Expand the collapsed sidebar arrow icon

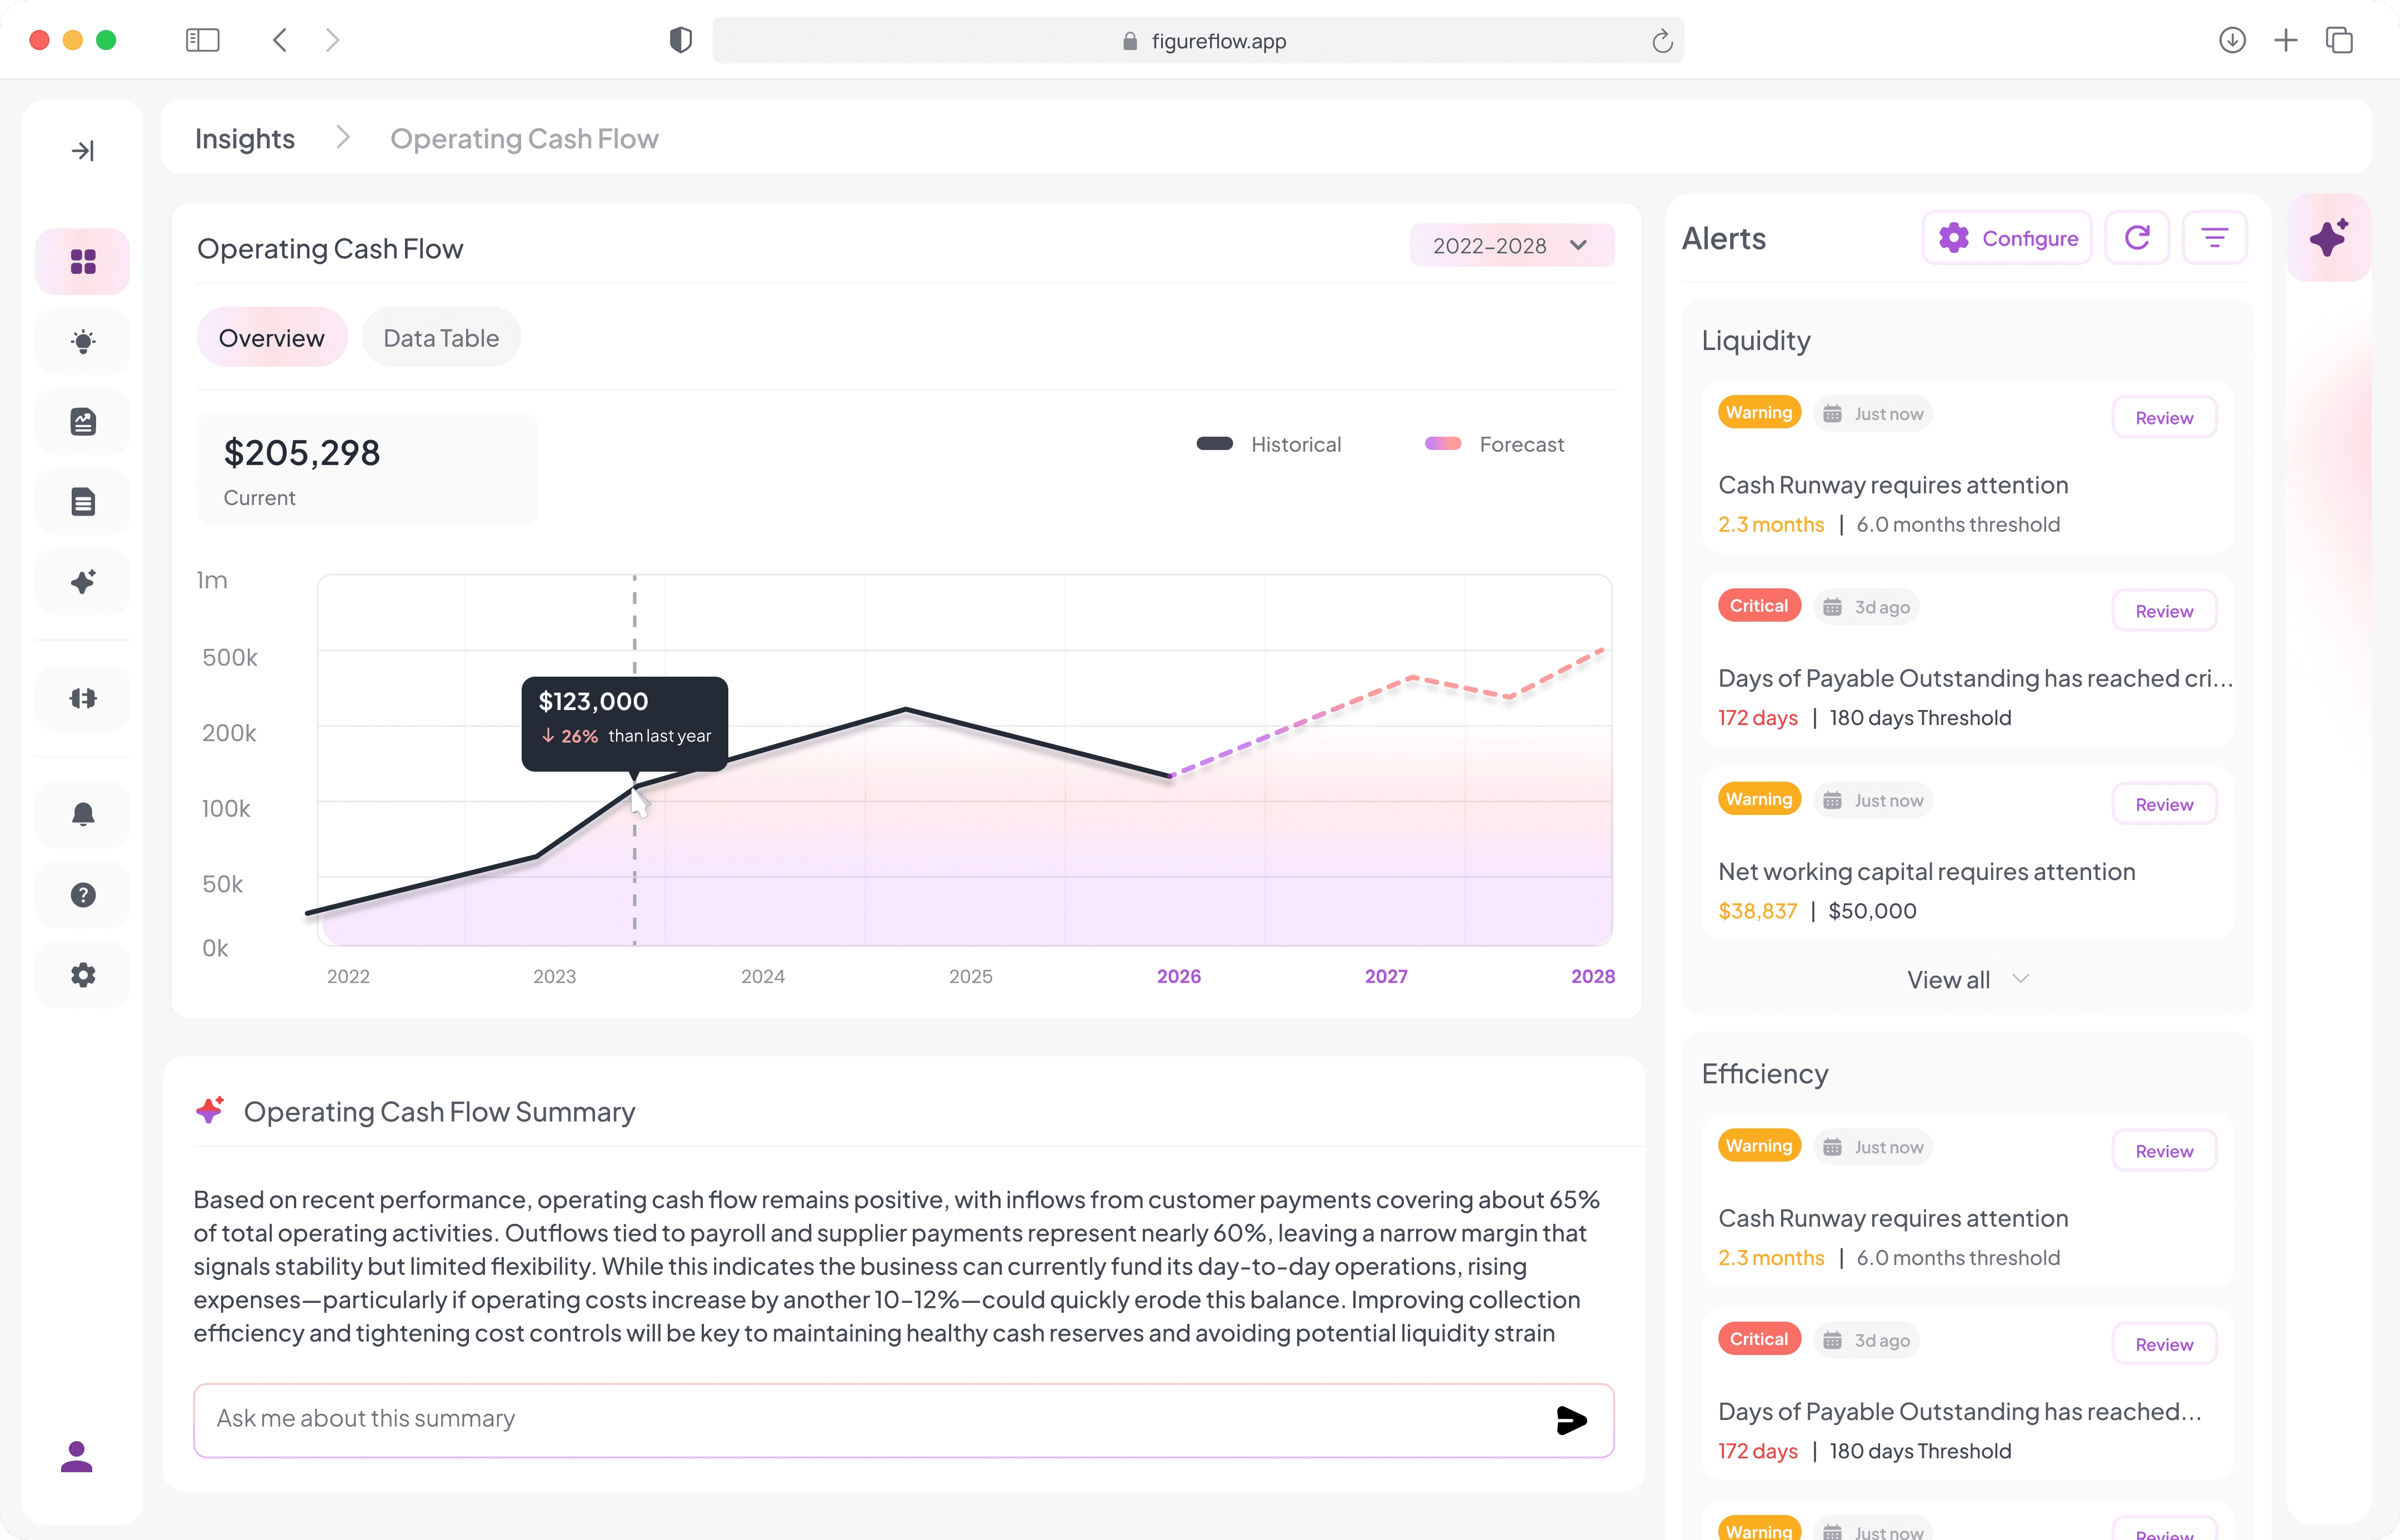click(83, 151)
